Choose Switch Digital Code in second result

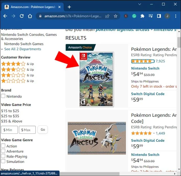coord(148,140)
